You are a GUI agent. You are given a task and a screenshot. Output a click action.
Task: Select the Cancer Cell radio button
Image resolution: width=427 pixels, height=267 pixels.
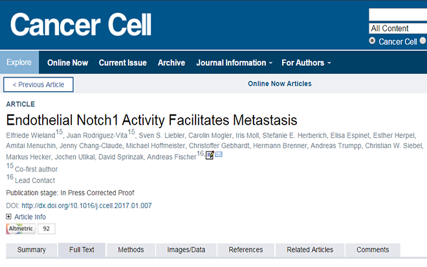coord(372,41)
